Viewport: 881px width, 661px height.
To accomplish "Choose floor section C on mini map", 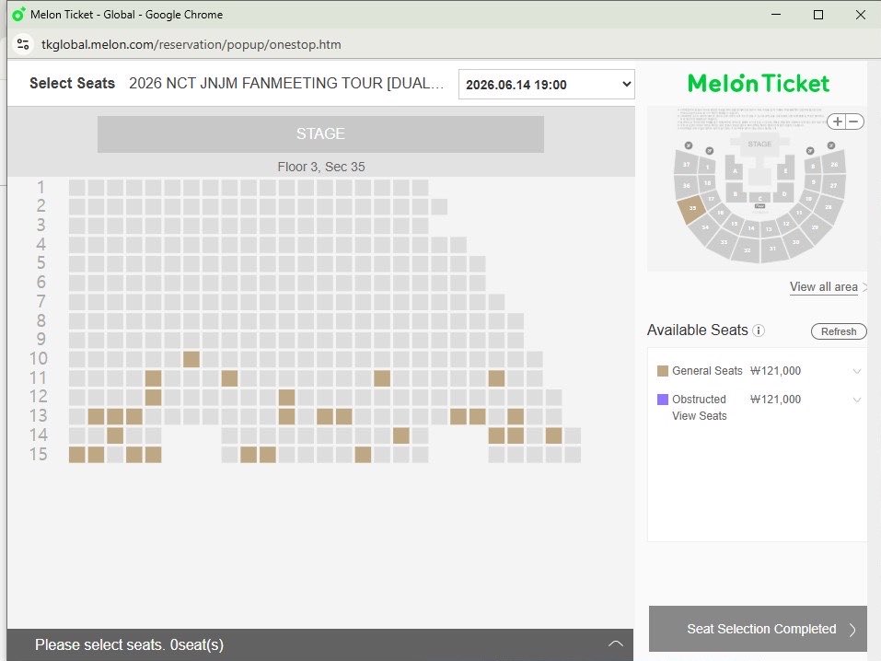I will 760,199.
